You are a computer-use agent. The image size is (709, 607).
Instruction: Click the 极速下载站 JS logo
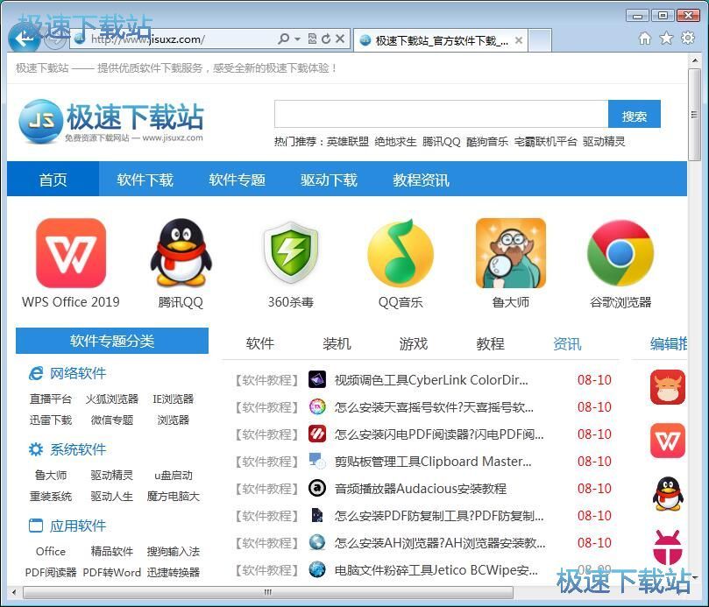coord(111,121)
